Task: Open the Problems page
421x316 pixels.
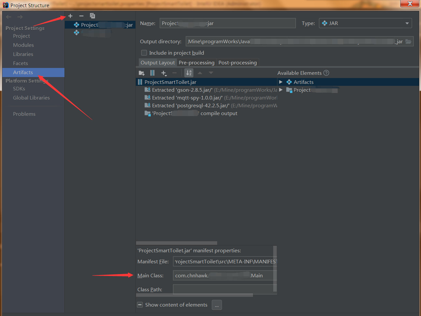Action: click(x=24, y=114)
